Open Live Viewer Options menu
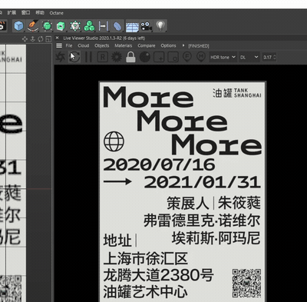The height and width of the screenshot is (302, 307). (x=168, y=45)
